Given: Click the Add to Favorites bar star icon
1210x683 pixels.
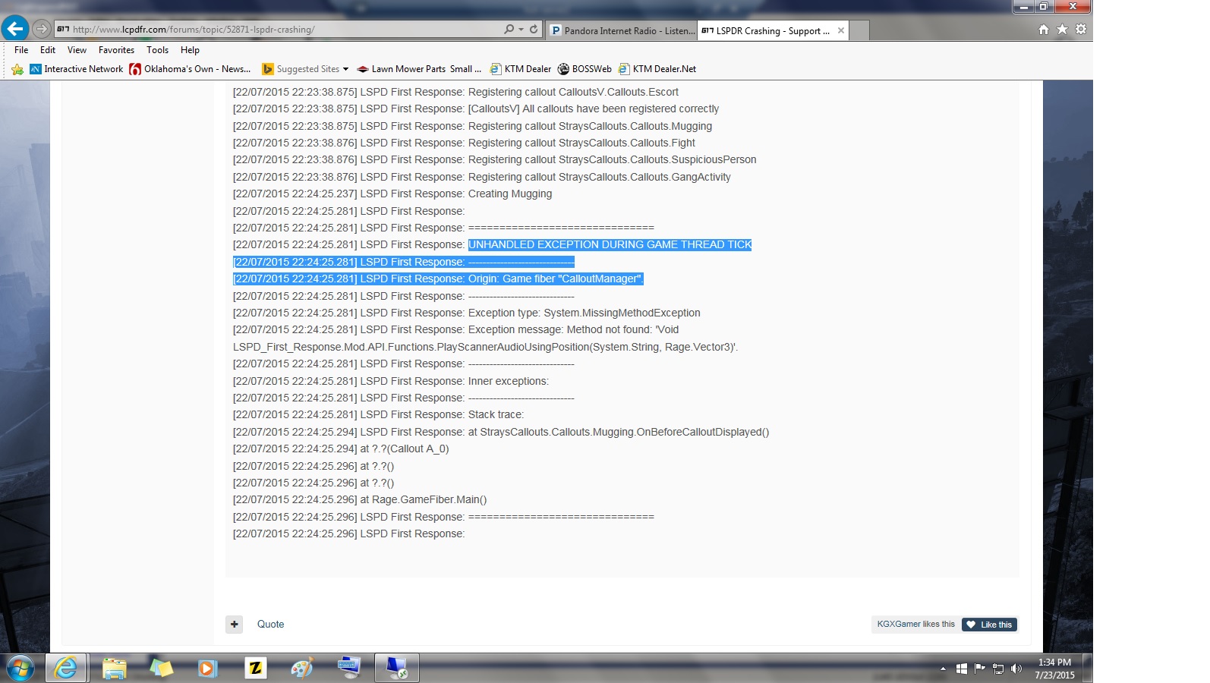Looking at the screenshot, I should [17, 69].
